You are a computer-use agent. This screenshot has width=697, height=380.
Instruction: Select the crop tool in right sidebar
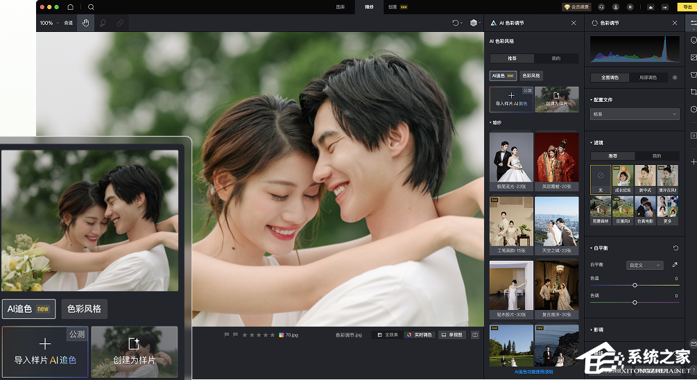coord(693,92)
